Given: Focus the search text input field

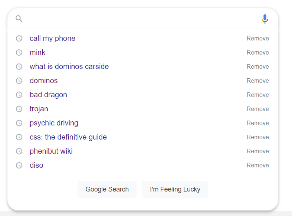Looking at the screenshot, I should point(141,19).
